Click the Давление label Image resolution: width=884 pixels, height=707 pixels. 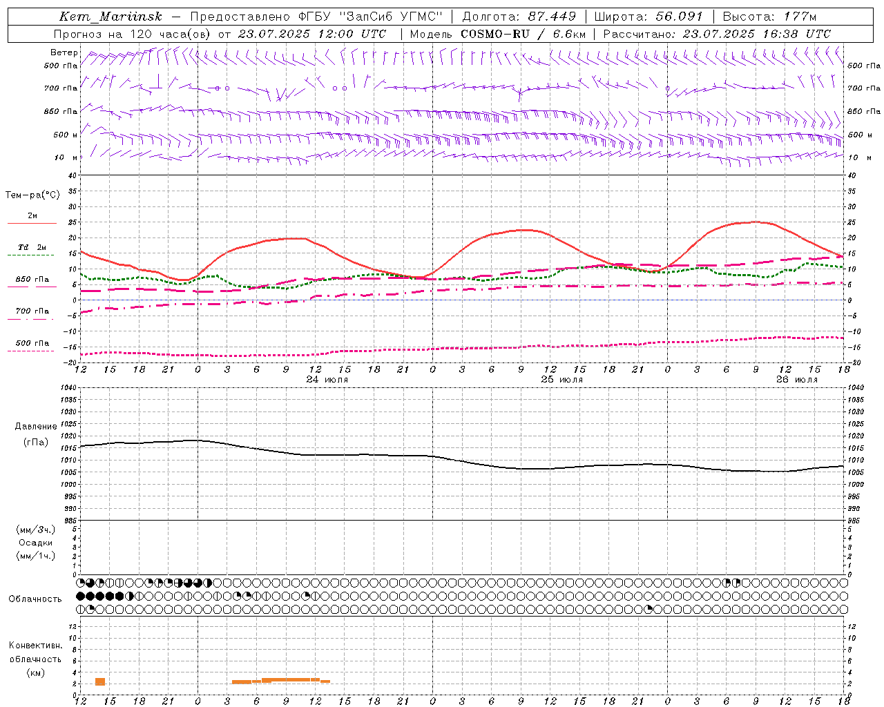point(36,427)
